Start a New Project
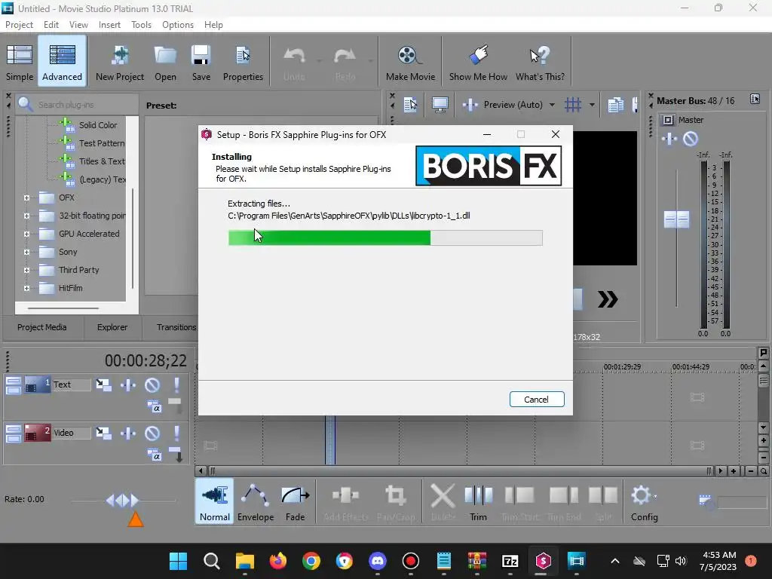Image resolution: width=772 pixels, height=579 pixels. point(120,62)
